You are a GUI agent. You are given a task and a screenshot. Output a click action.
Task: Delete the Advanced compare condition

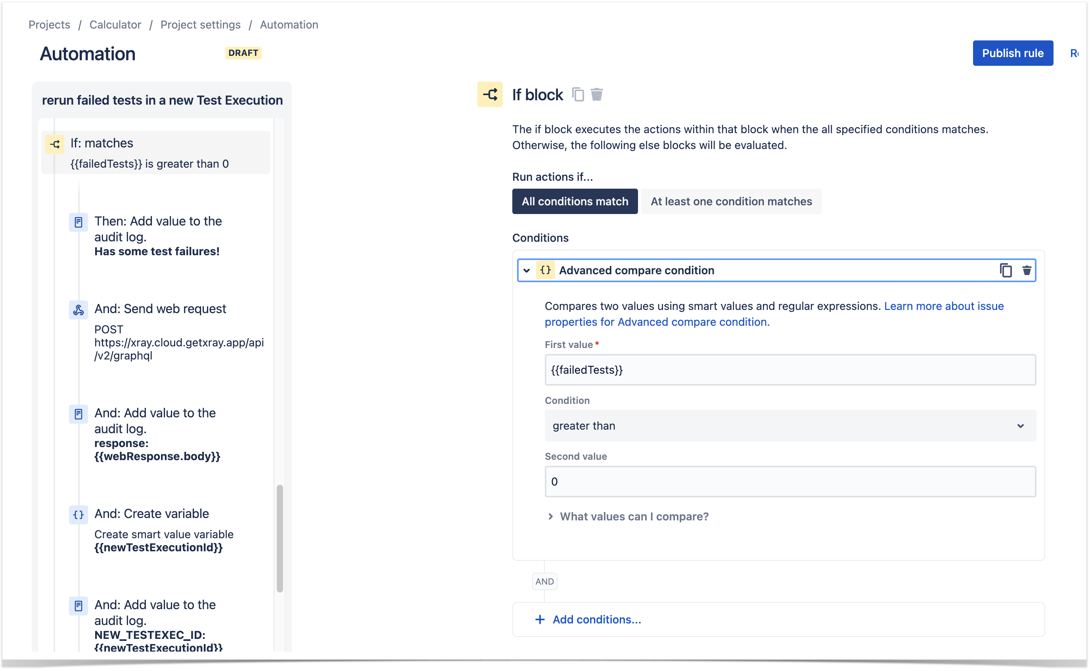(x=1026, y=270)
